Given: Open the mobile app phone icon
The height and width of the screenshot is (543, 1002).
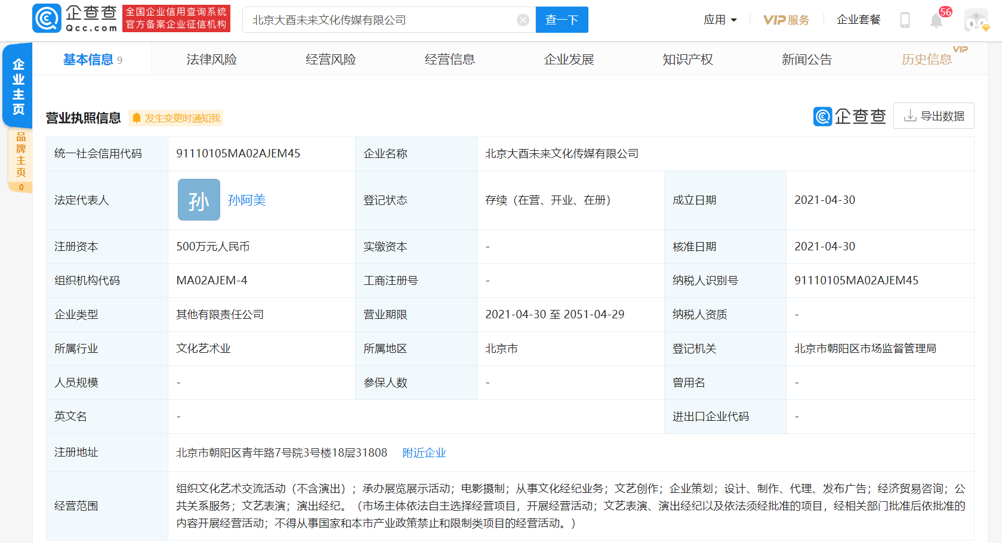Looking at the screenshot, I should coord(904,19).
